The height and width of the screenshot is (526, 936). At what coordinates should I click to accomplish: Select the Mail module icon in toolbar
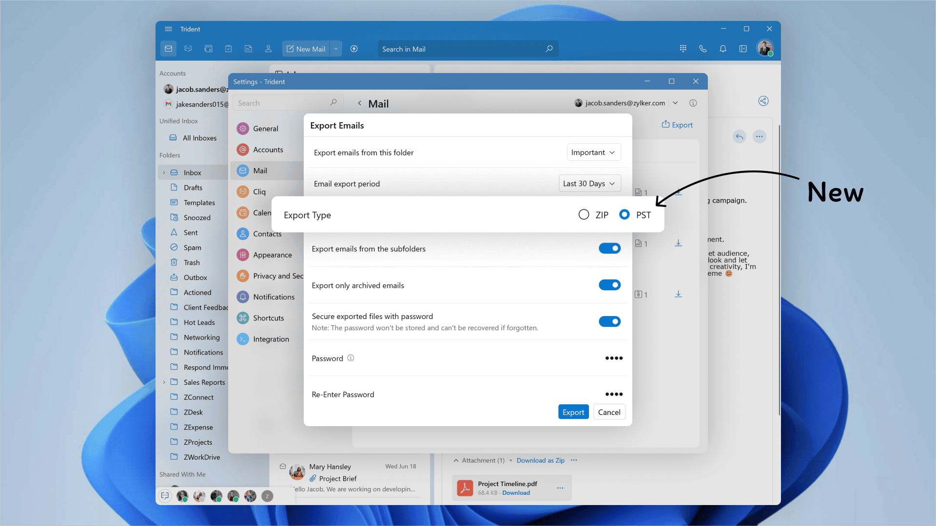tap(169, 49)
